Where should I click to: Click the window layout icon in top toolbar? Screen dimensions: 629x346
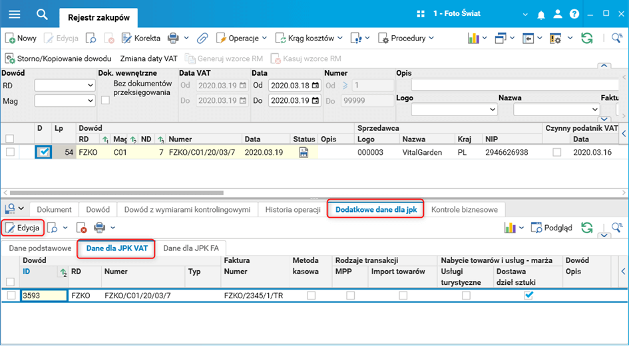tap(501, 39)
